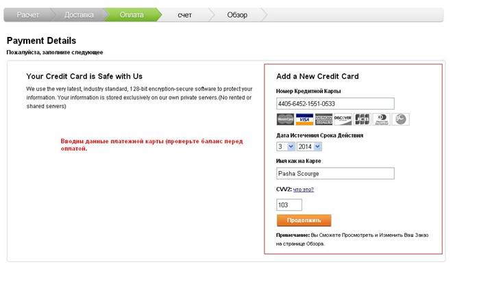
Task: Switch to the Доставка step tab
Action: (x=79, y=15)
